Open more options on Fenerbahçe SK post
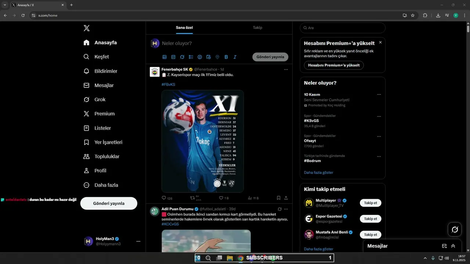470x264 pixels. [x=286, y=69]
